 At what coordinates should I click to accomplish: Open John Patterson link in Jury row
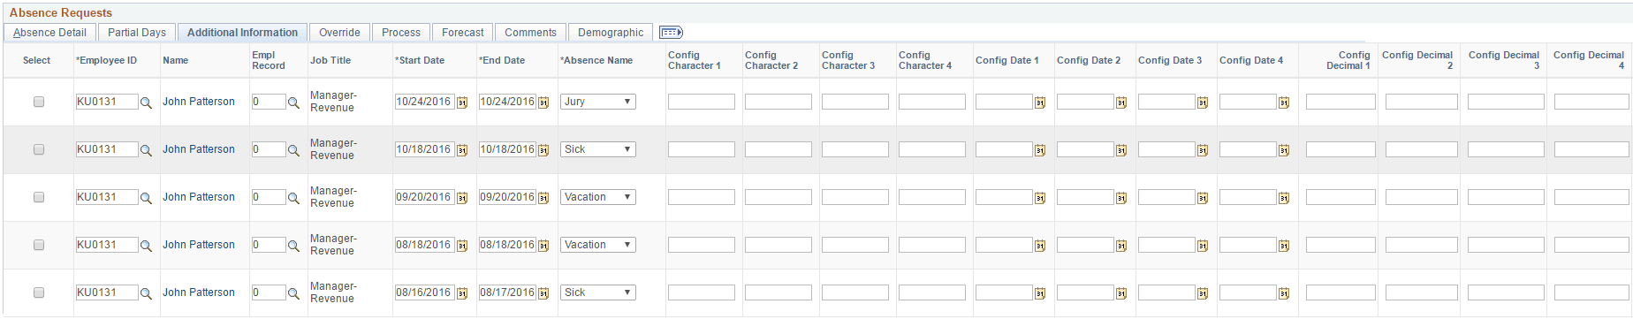click(x=199, y=102)
